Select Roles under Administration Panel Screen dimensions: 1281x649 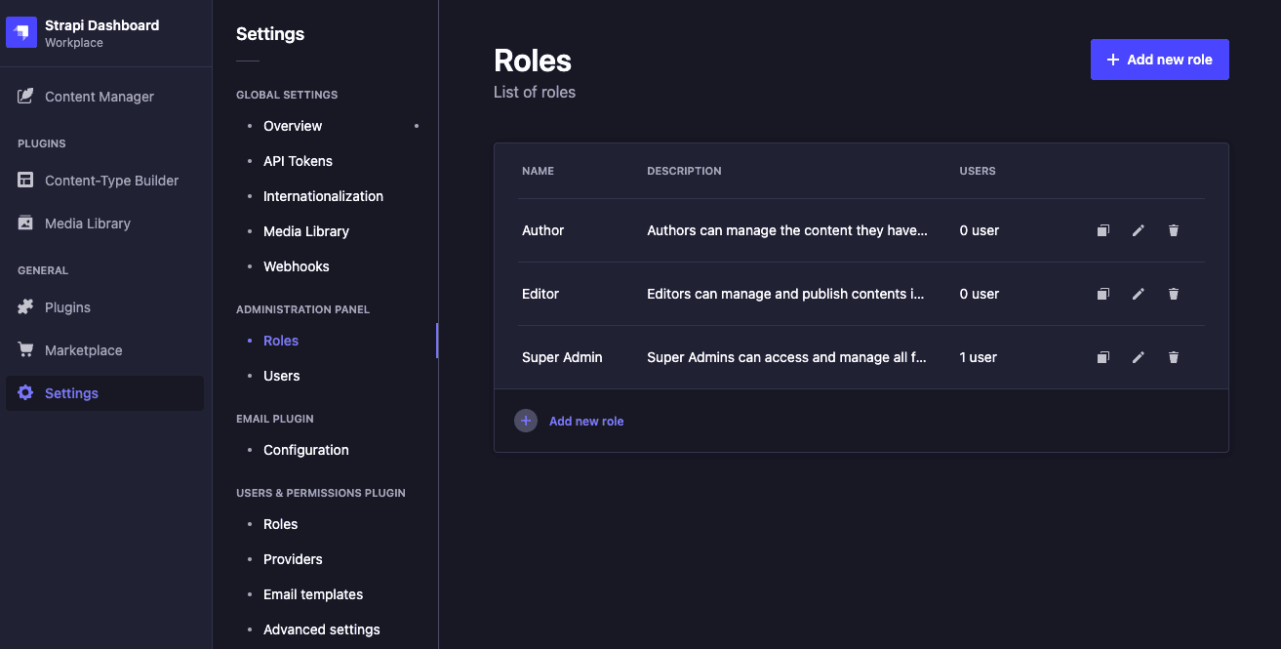[281, 341]
